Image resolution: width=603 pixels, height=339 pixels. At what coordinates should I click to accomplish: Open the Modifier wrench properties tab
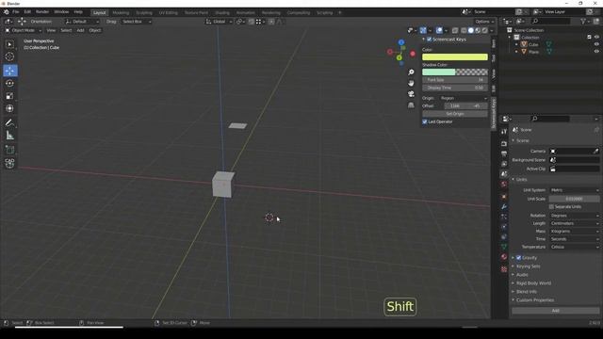pos(504,207)
